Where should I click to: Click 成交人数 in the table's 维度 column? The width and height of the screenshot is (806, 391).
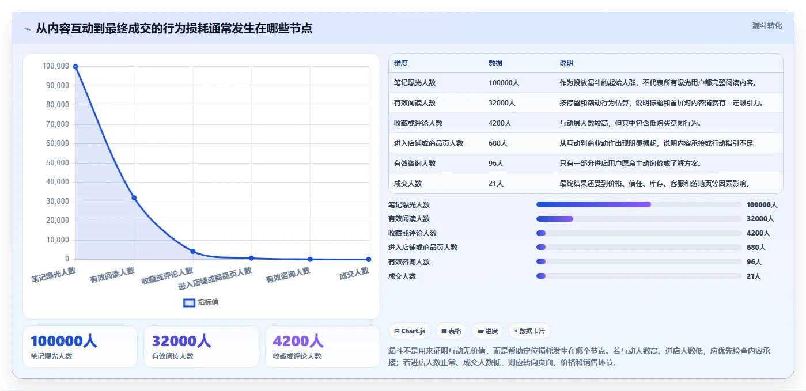pyautogui.click(x=408, y=184)
